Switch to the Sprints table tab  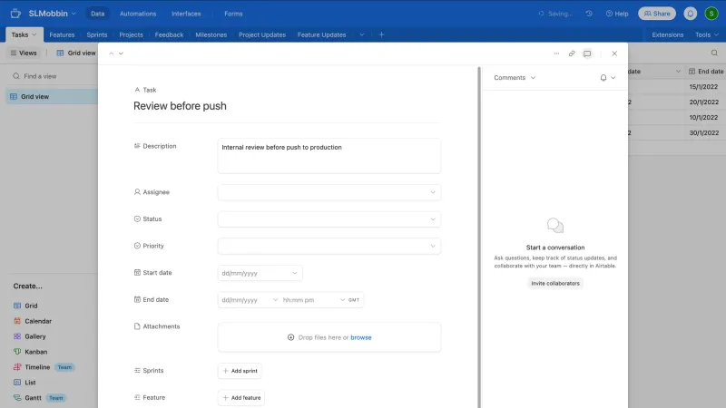97,34
